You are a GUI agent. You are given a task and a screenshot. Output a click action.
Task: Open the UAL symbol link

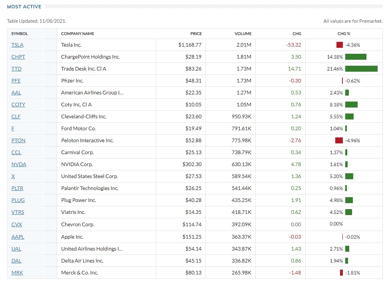(x=16, y=249)
